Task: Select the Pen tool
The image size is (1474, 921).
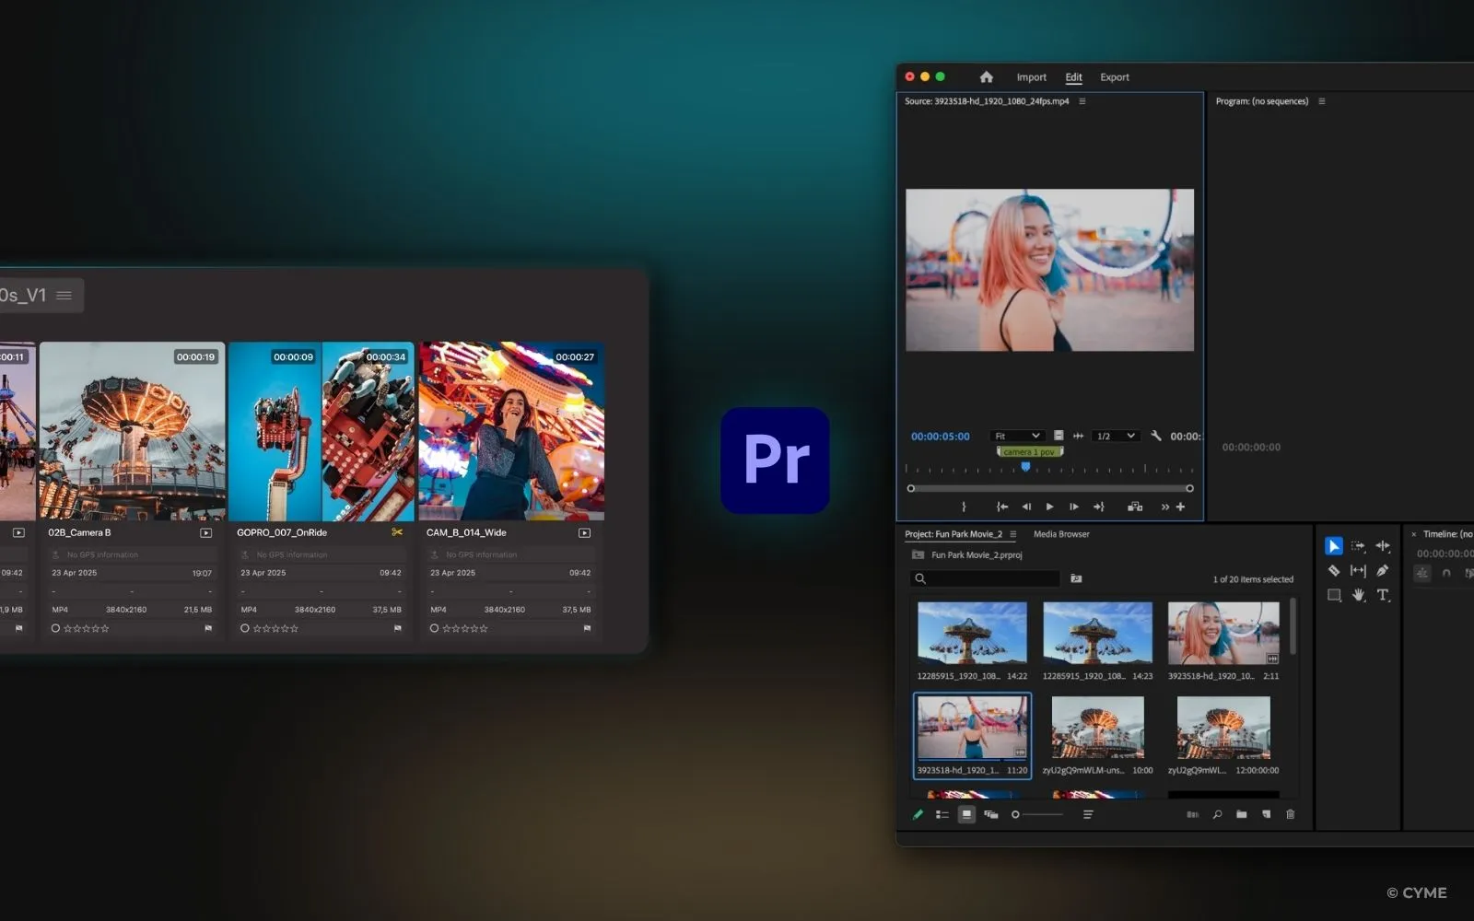Action: tap(1383, 571)
